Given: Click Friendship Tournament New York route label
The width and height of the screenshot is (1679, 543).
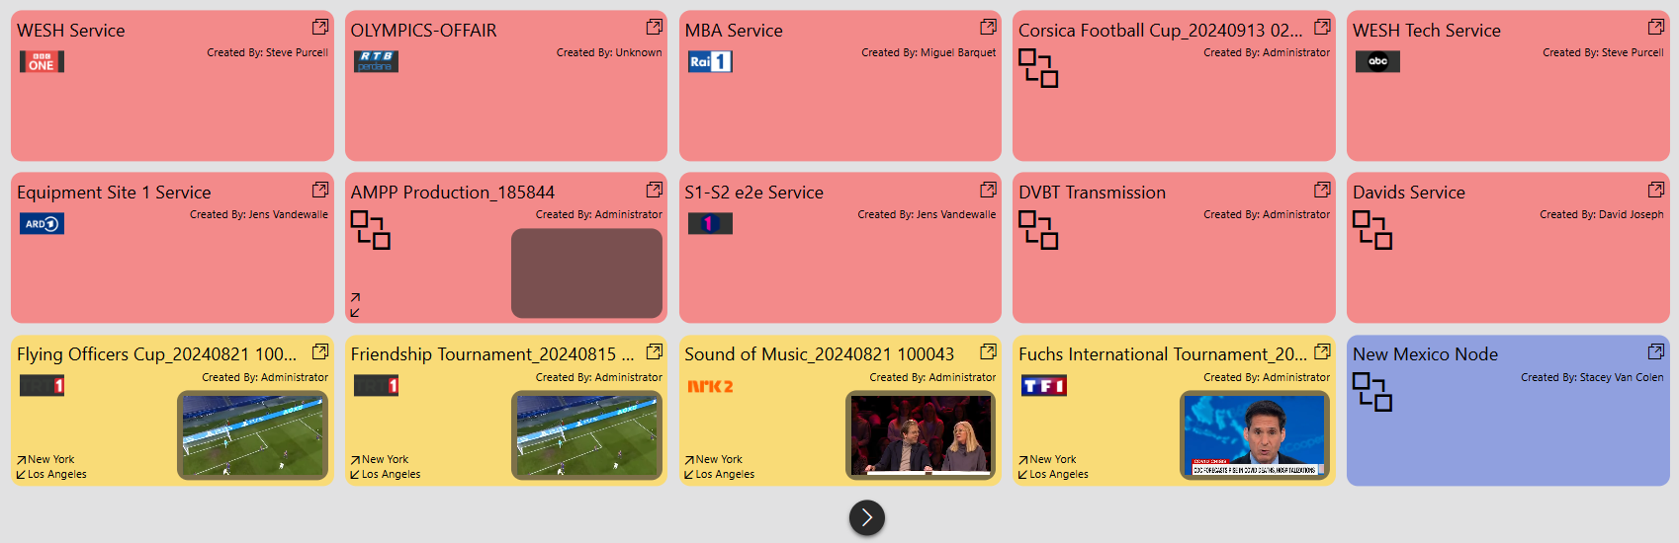Looking at the screenshot, I should (385, 459).
